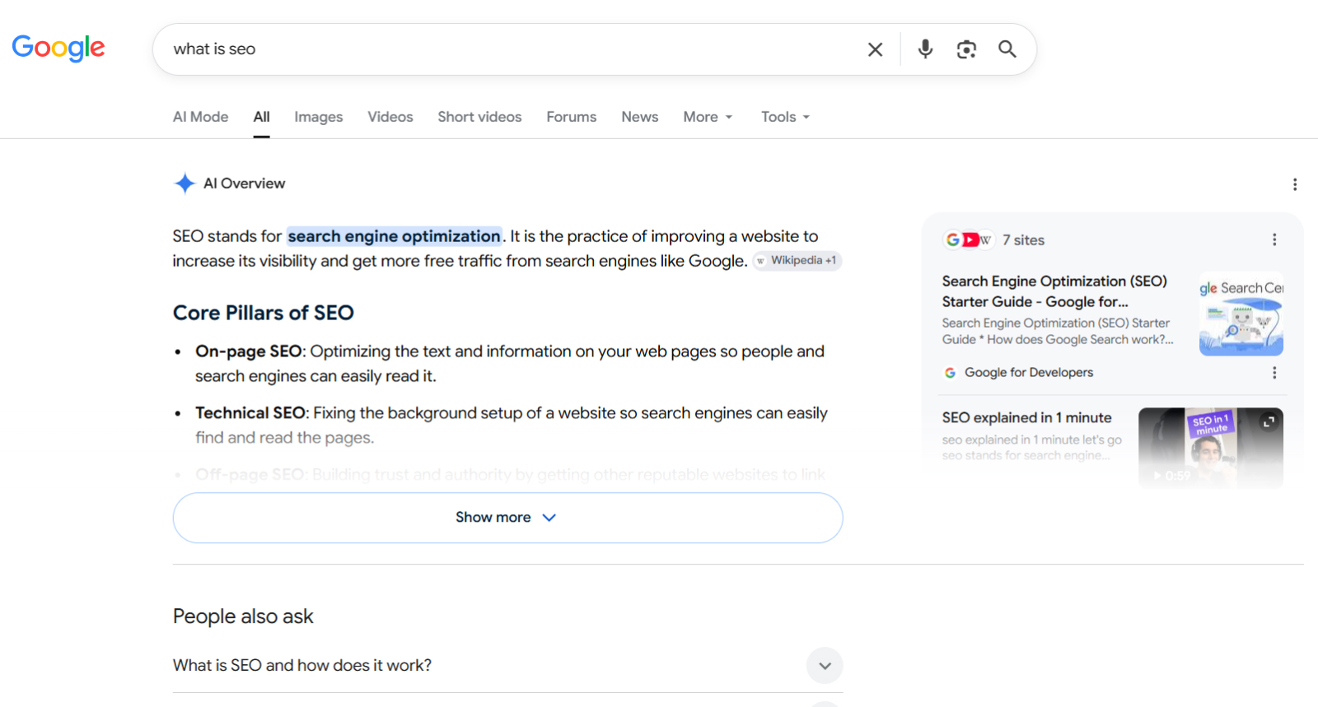
Task: Click the 'People also ask' heading
Action: tap(243, 616)
